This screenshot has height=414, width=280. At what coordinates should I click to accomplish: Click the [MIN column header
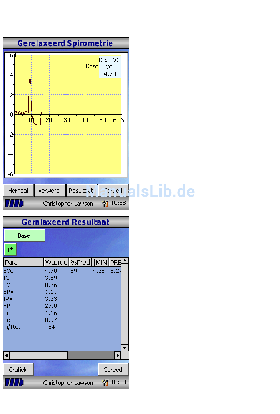pos(100,262)
